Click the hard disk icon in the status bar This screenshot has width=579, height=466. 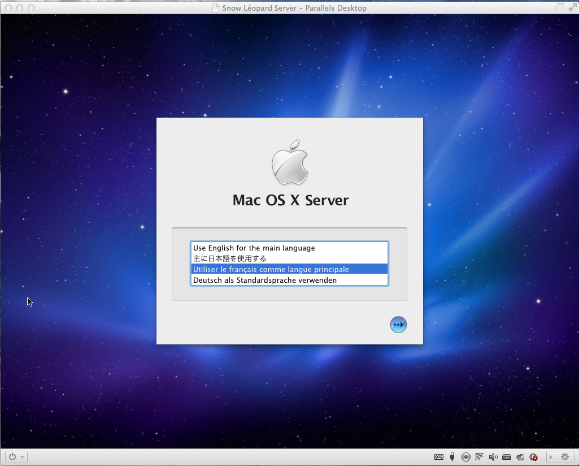pos(507,457)
